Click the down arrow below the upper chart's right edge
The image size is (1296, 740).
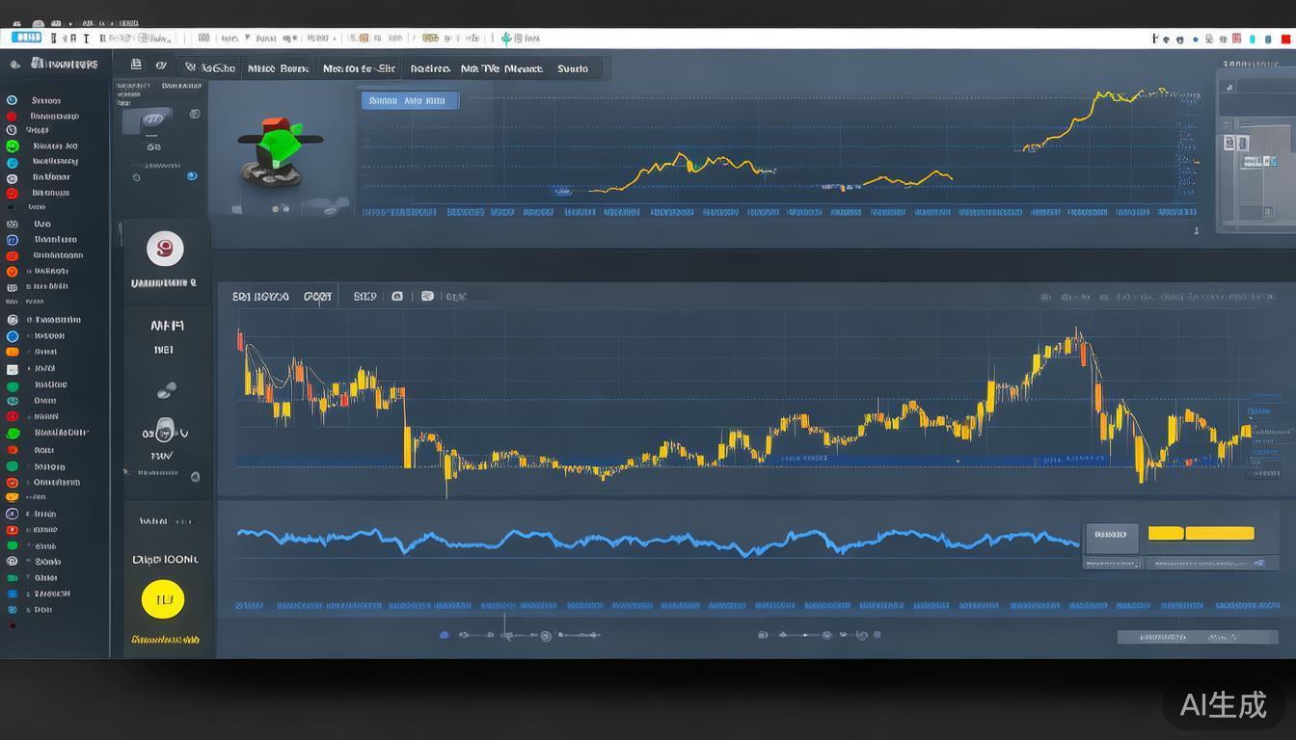tap(1197, 231)
